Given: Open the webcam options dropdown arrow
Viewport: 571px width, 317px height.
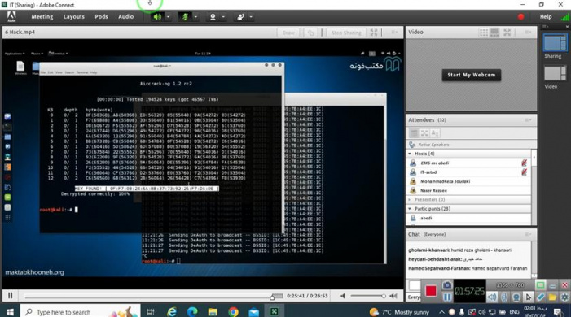Looking at the screenshot, I should coord(223,17).
